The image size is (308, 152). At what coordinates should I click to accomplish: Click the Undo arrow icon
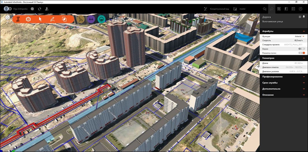(264, 9)
